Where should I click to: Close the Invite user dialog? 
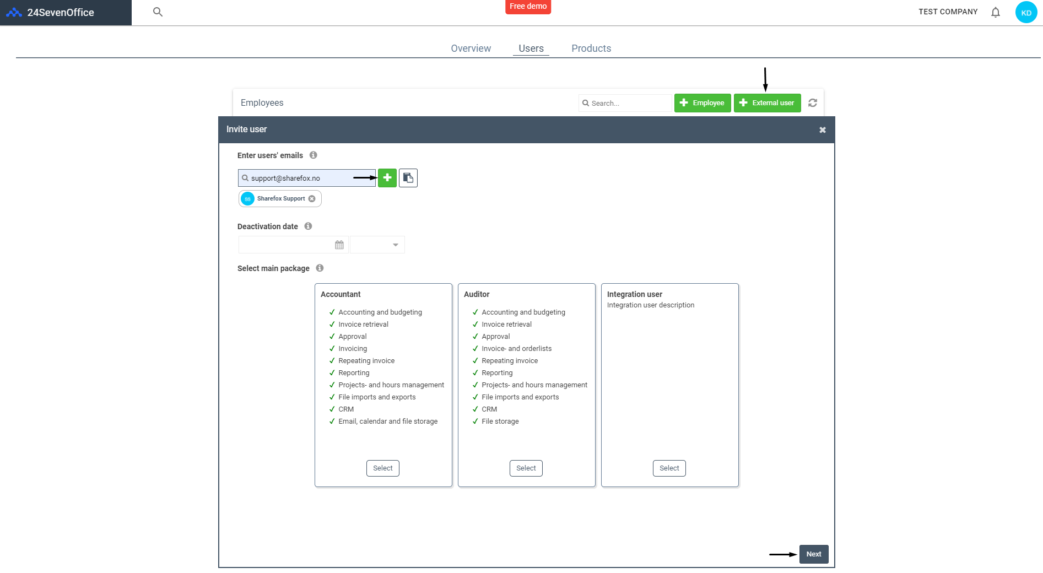click(x=823, y=130)
